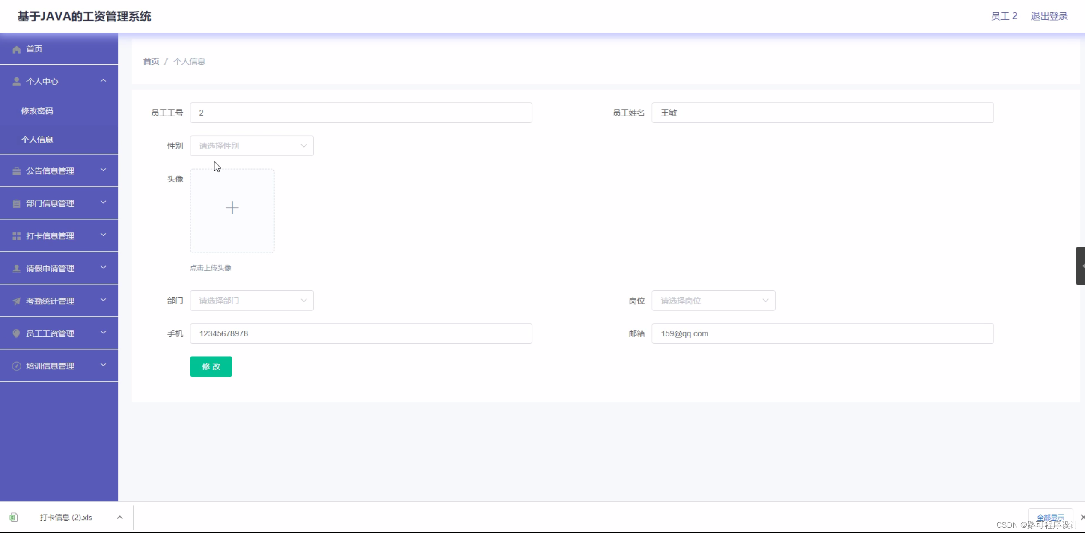This screenshot has height=533, width=1085.
Task: Click the home icon in sidebar
Action: [x=17, y=50]
